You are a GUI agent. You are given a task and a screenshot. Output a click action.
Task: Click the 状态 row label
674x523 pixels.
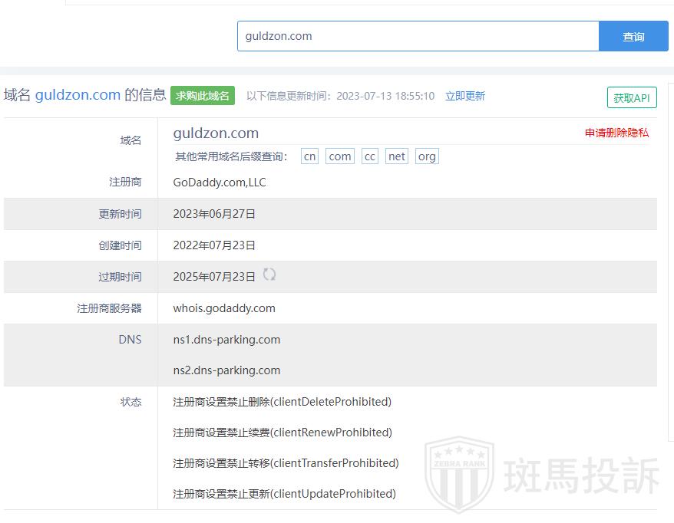[131, 402]
